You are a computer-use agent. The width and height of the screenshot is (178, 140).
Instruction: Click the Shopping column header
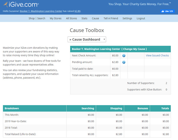(x=116, y=108)
